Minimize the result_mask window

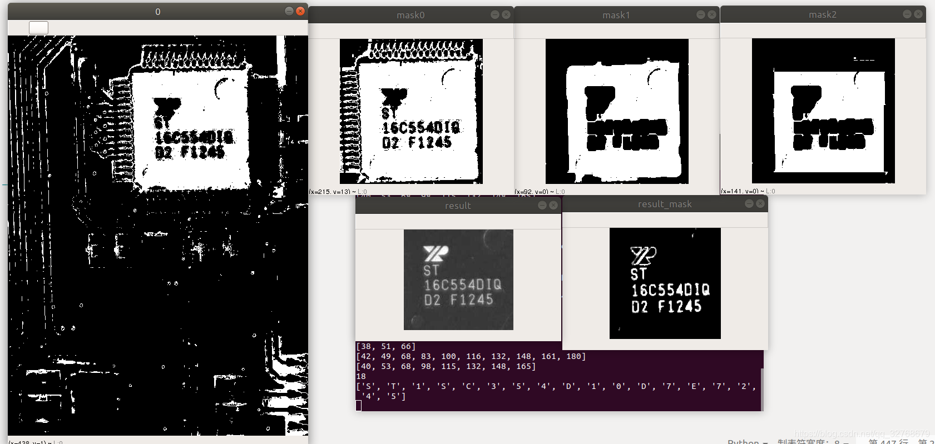[749, 204]
